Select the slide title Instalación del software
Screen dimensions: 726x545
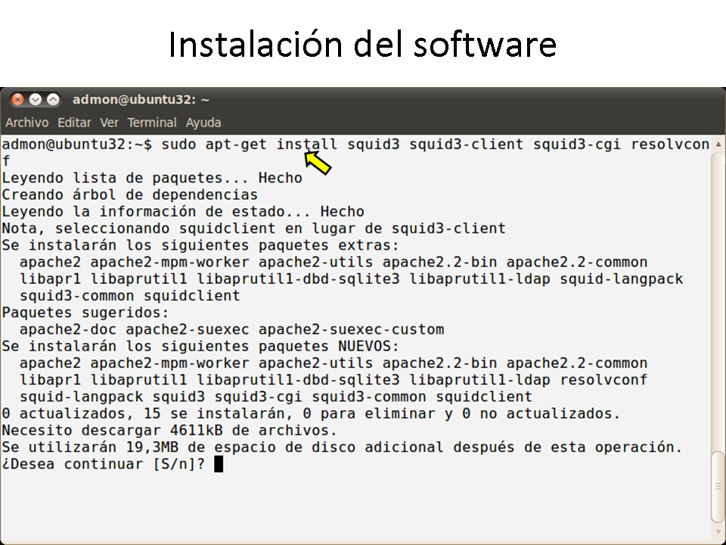point(362,44)
